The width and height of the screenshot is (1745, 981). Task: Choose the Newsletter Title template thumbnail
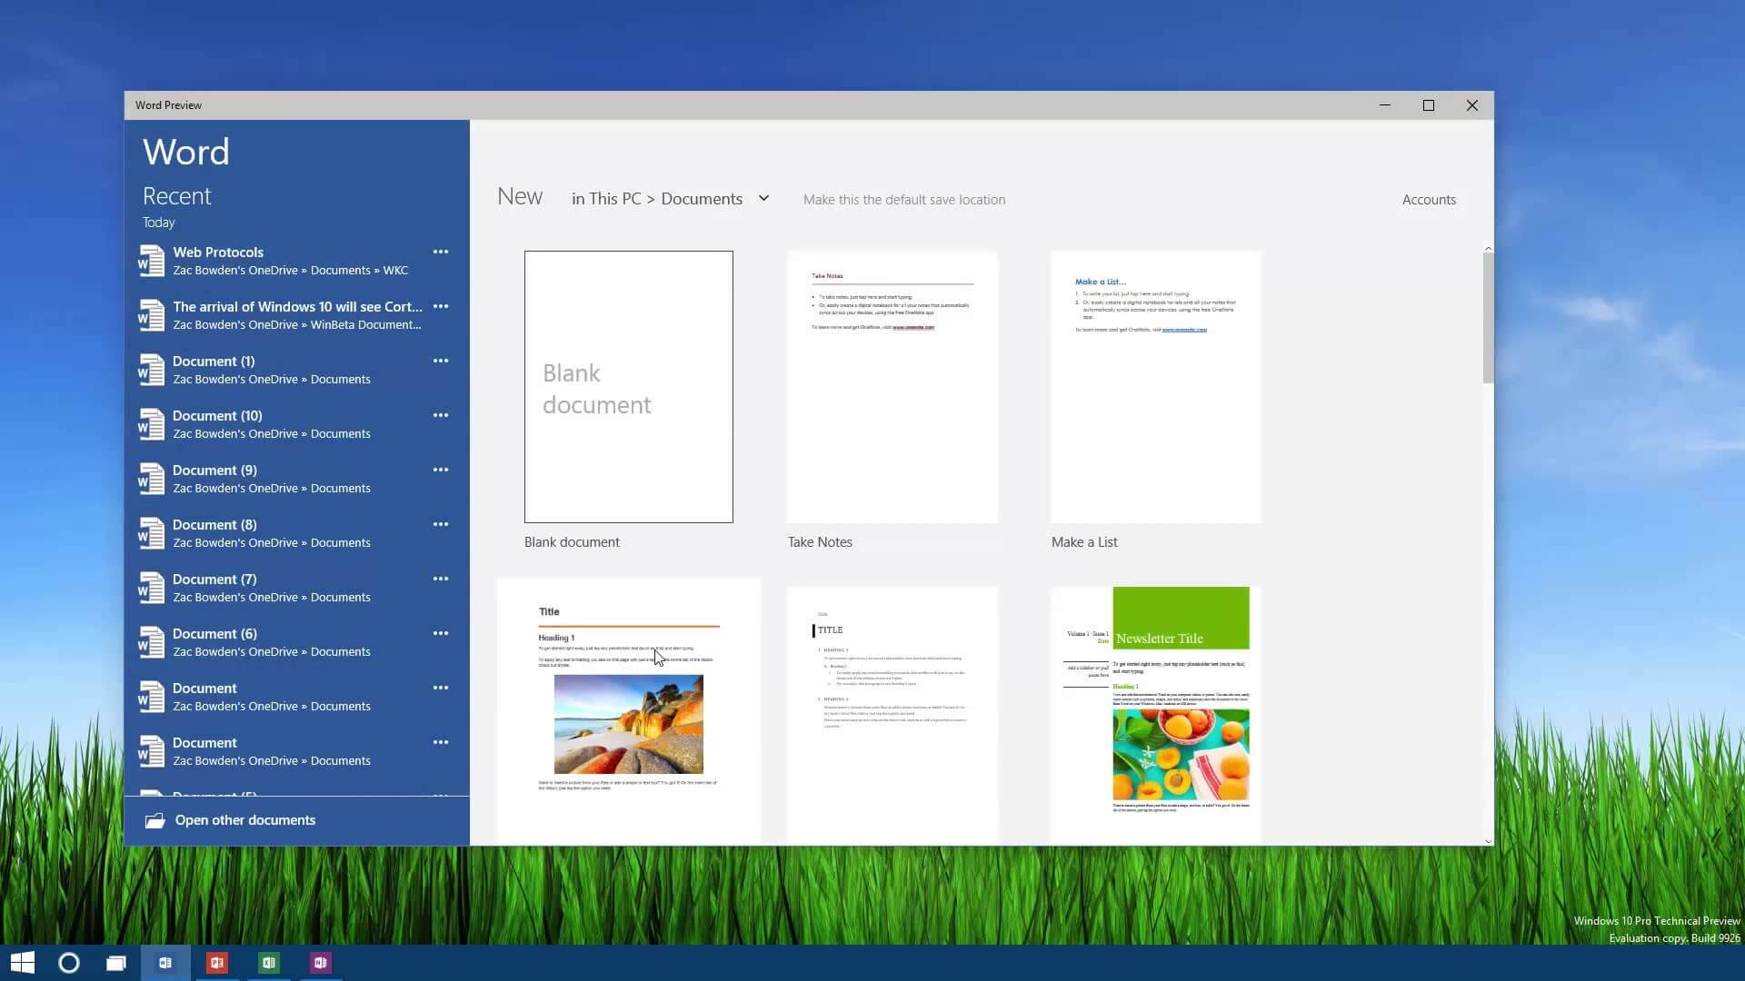click(1155, 713)
